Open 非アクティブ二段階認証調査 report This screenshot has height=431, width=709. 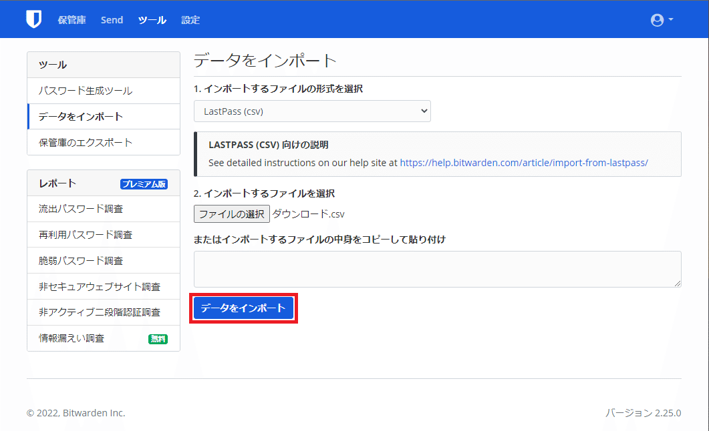104,312
